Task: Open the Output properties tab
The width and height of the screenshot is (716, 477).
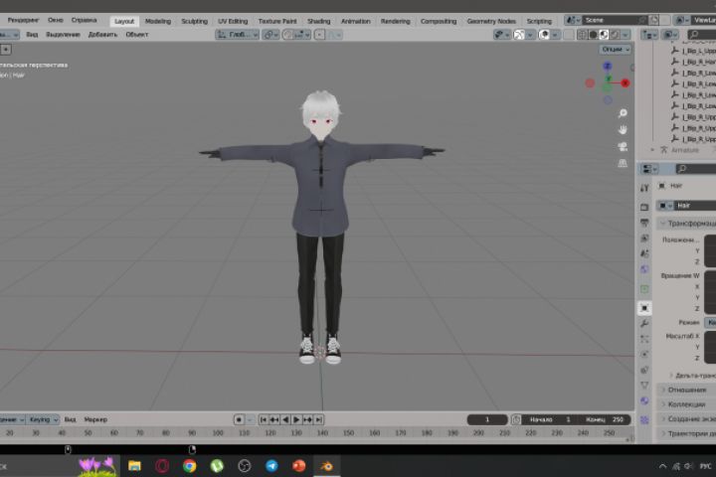Action: point(644,223)
